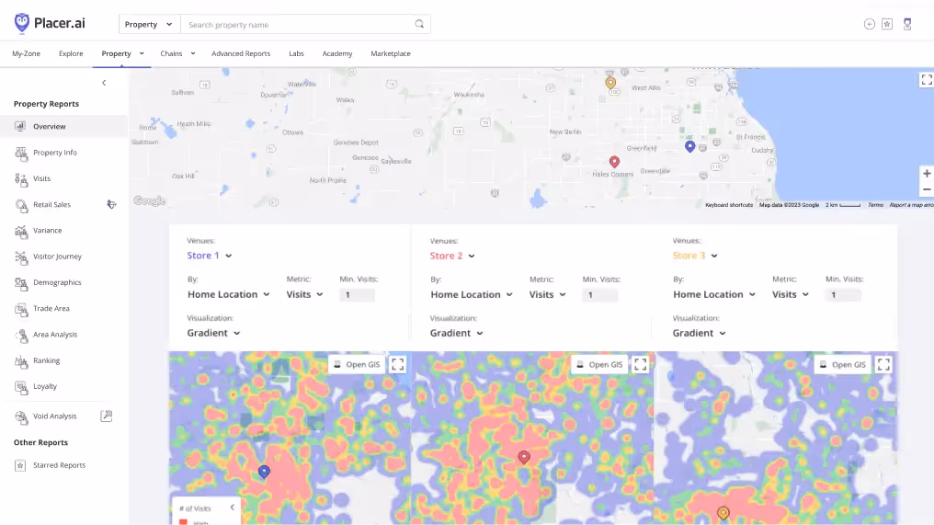934x525 pixels.
Task: Collapse the # of Visits legend
Action: pos(233,508)
